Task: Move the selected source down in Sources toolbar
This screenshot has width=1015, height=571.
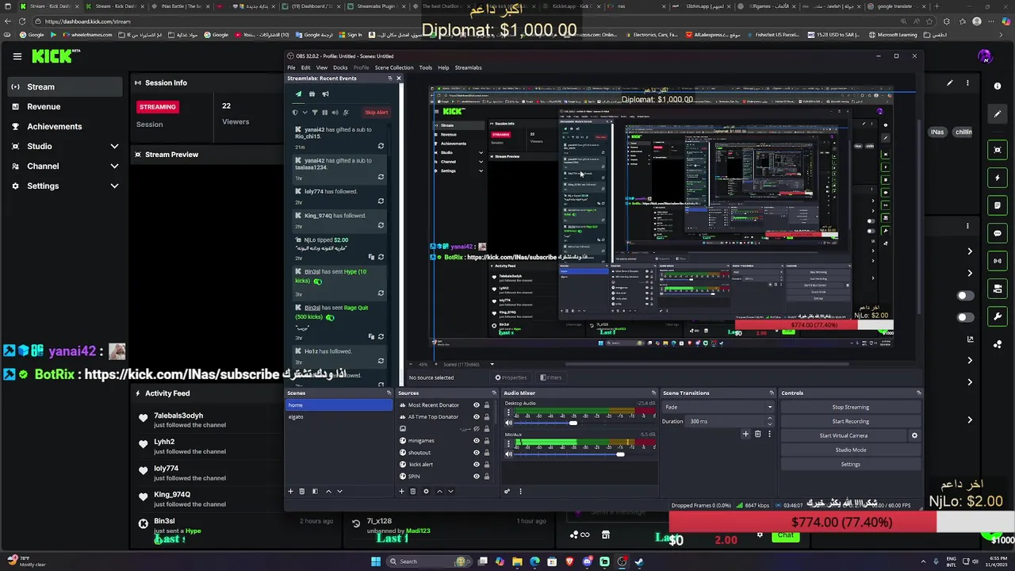Action: click(450, 491)
